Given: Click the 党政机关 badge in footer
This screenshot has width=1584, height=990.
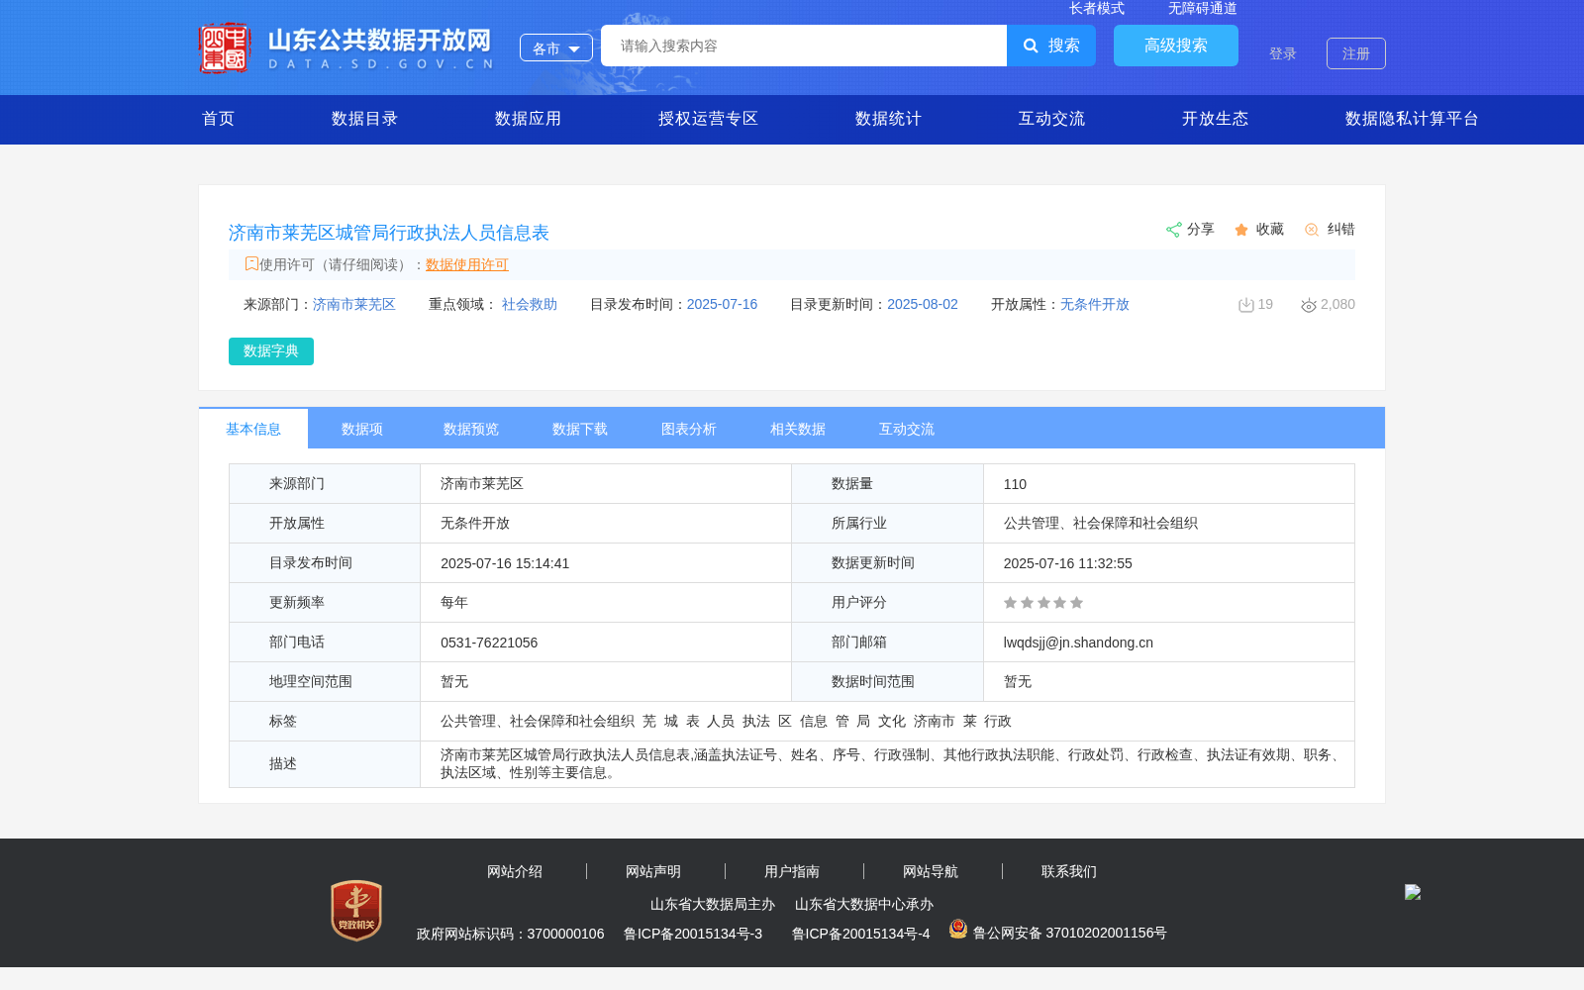Looking at the screenshot, I should click(x=356, y=910).
